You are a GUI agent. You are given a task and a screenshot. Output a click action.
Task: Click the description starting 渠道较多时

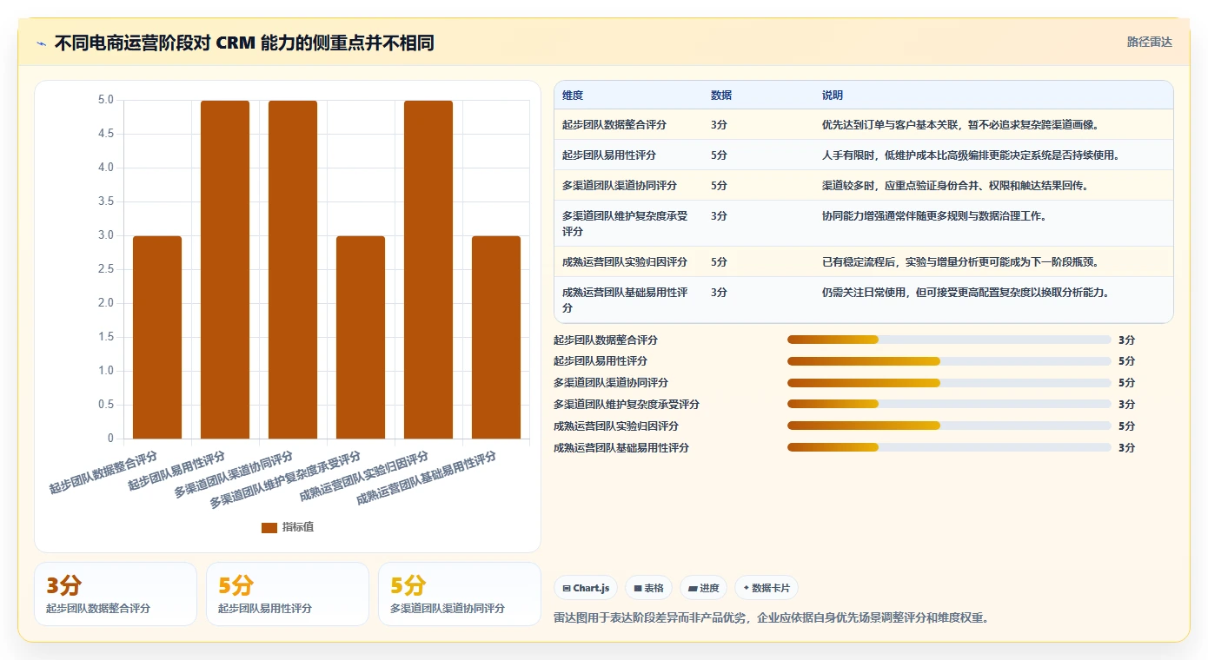955,186
